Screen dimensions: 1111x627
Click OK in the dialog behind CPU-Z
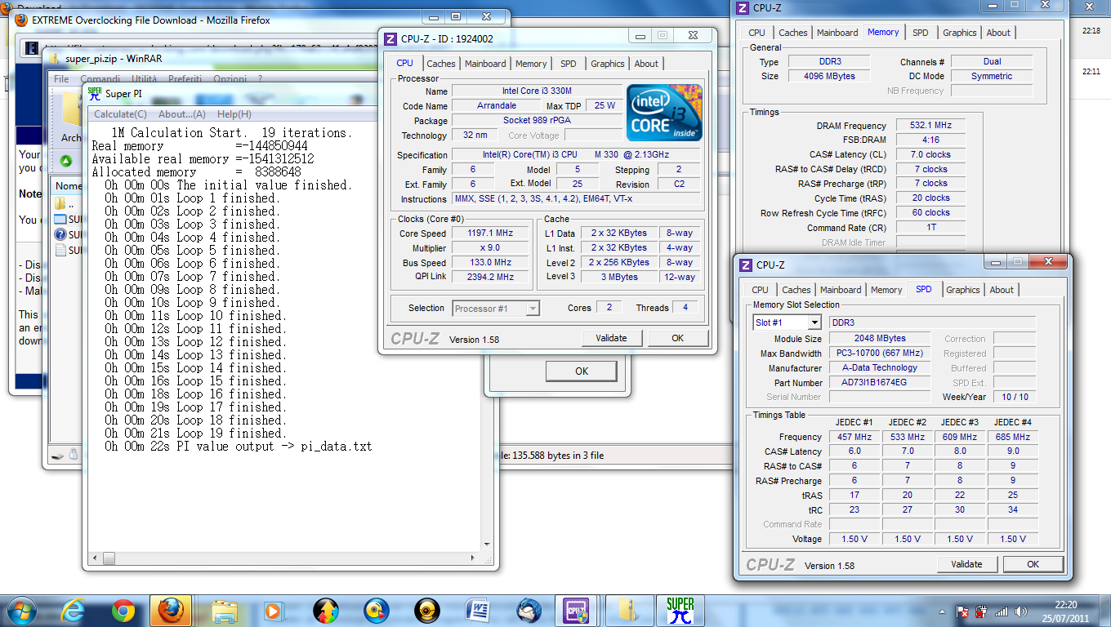582,371
